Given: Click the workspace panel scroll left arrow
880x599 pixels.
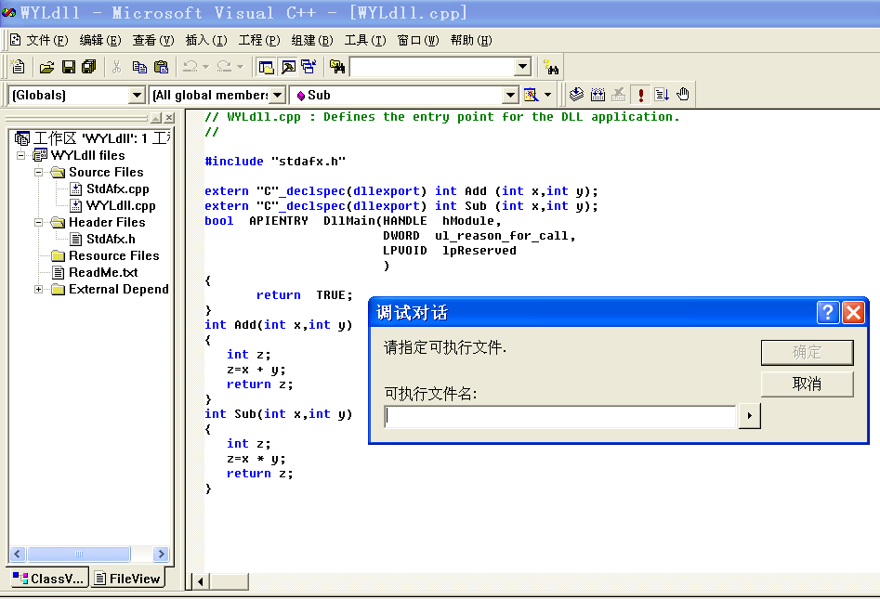Looking at the screenshot, I should click(x=18, y=554).
